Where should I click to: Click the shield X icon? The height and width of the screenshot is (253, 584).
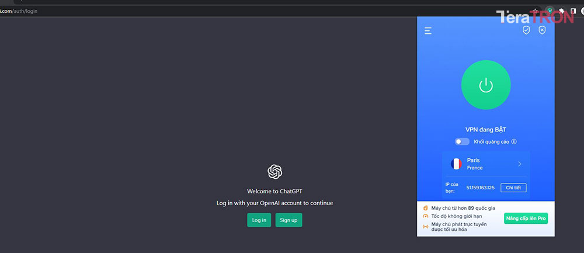click(543, 30)
